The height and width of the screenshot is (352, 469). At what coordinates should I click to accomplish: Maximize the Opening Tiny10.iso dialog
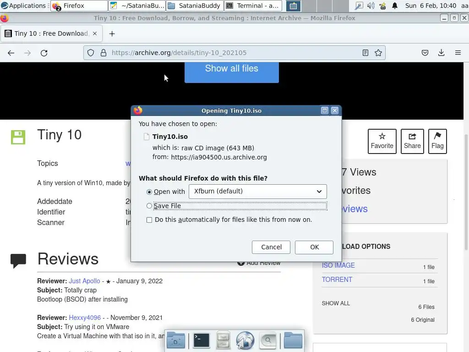coord(325,111)
